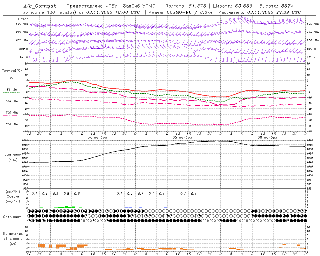320x256 pixels.
Task: Click the left 500 м wind level label
Action: (x=24, y=49)
